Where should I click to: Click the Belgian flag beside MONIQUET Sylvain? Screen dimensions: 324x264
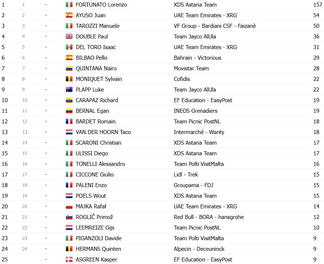[x=69, y=79]
